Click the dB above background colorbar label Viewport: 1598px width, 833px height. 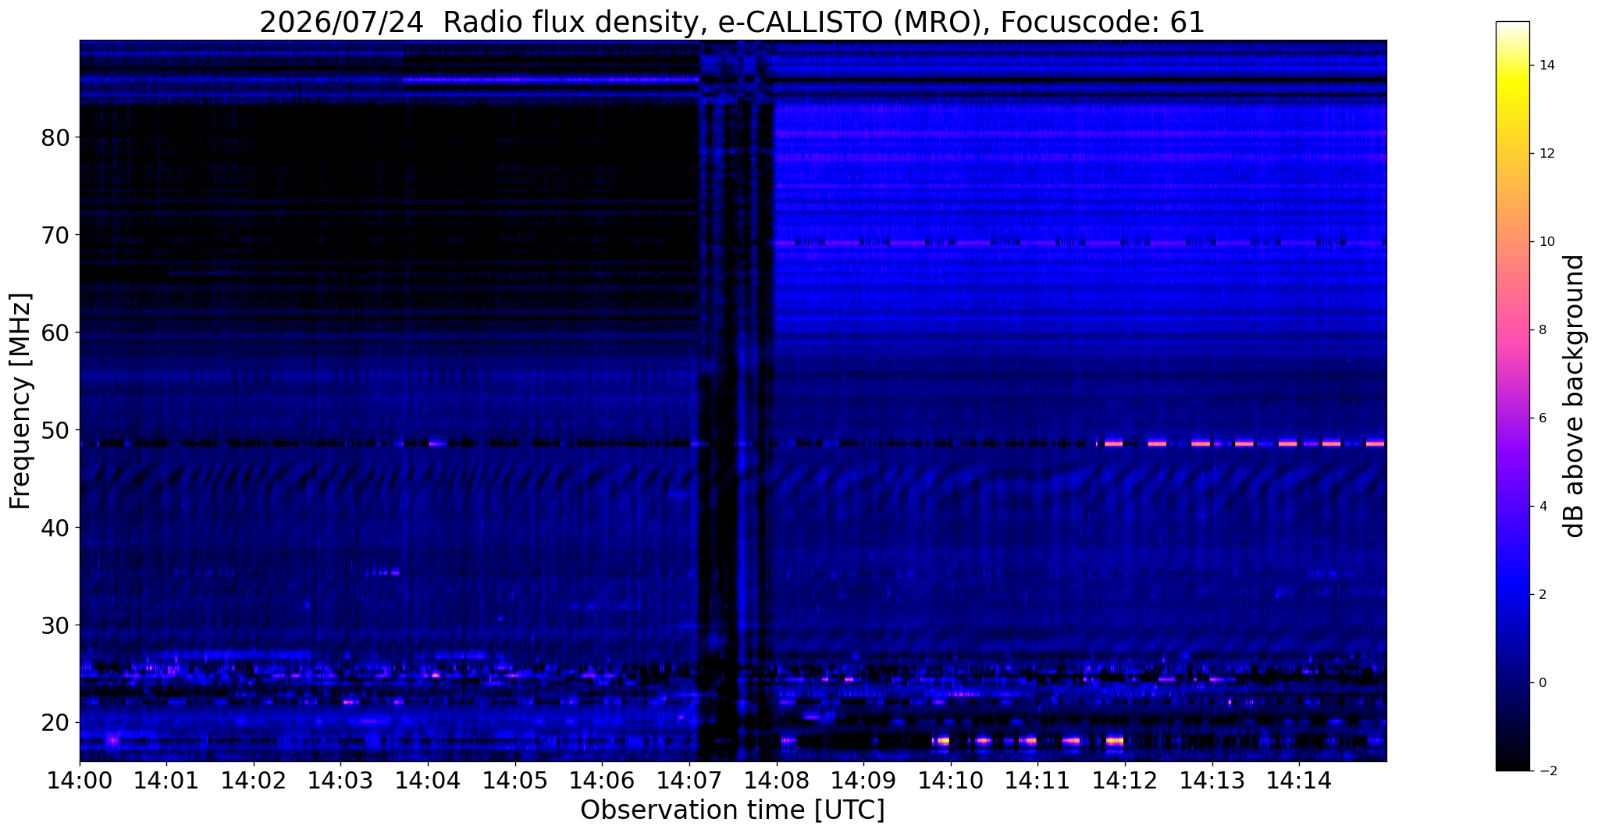(1575, 396)
